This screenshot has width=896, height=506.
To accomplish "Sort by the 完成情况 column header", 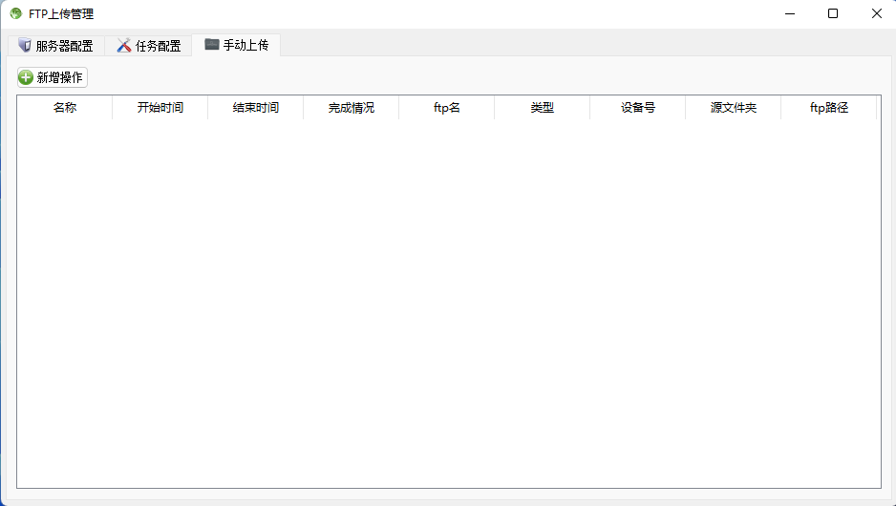I will [x=351, y=107].
